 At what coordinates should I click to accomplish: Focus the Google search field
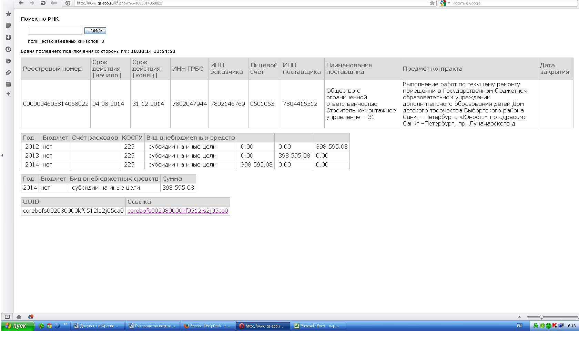point(514,3)
